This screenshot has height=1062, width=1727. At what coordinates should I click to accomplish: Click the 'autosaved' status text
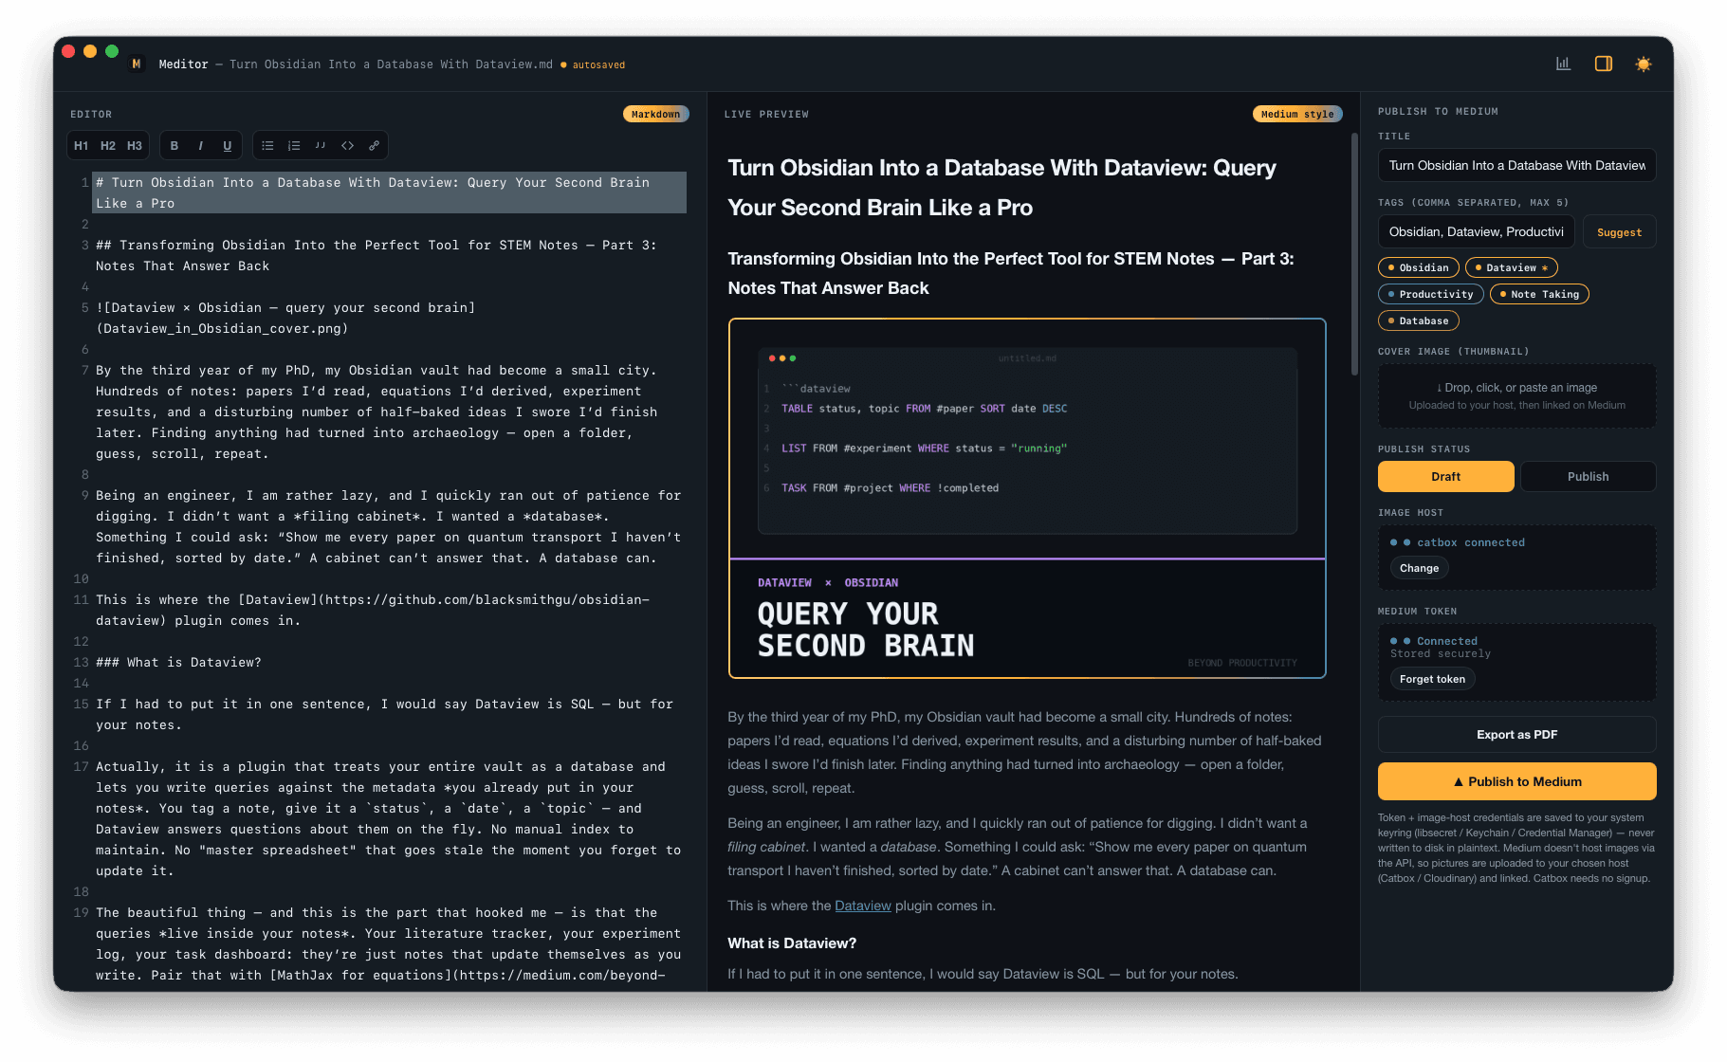(598, 64)
